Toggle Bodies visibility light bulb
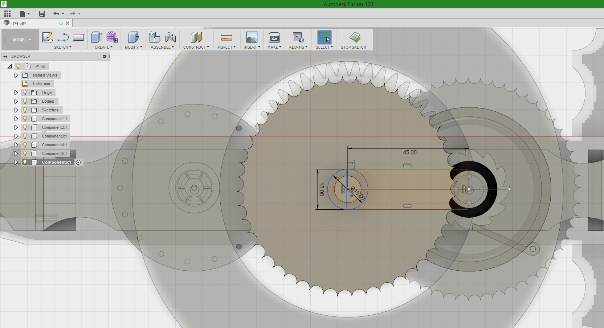604x328 pixels. point(25,101)
